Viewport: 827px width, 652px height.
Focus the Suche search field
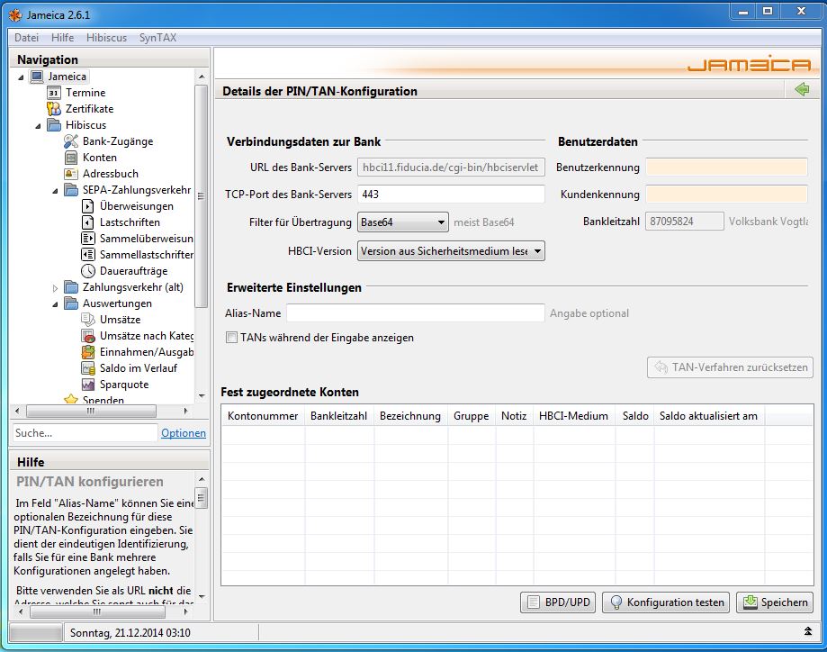point(85,433)
